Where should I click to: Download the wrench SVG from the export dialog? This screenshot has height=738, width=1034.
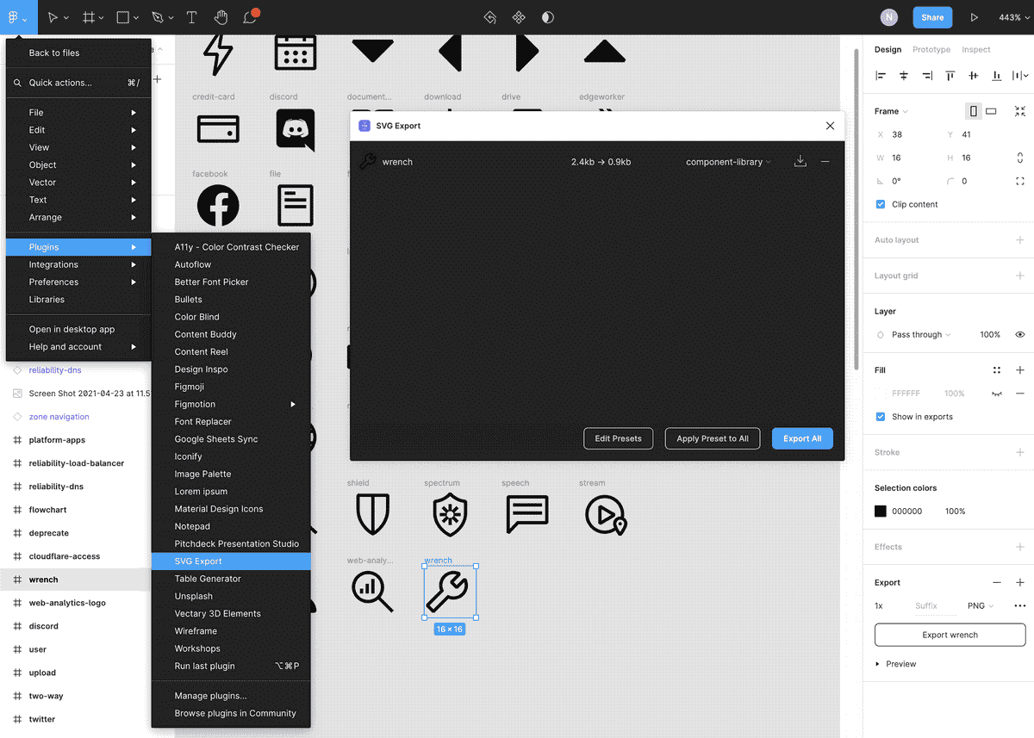[800, 161]
